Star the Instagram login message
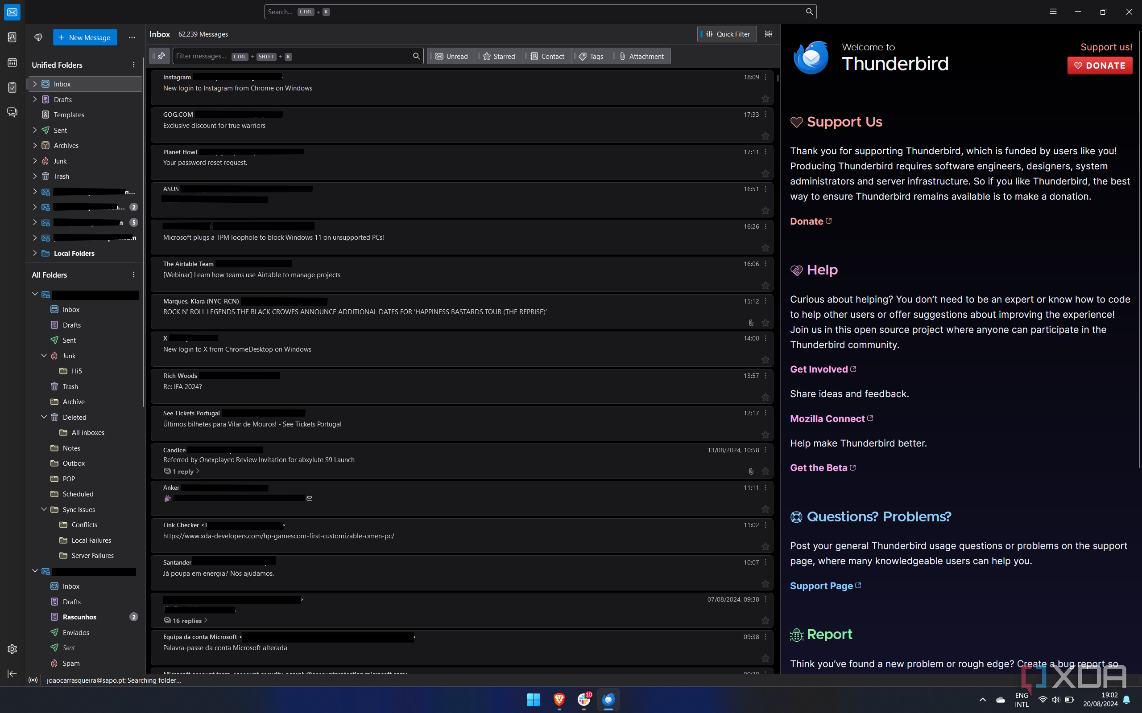Viewport: 1142px width, 713px height. pos(765,98)
